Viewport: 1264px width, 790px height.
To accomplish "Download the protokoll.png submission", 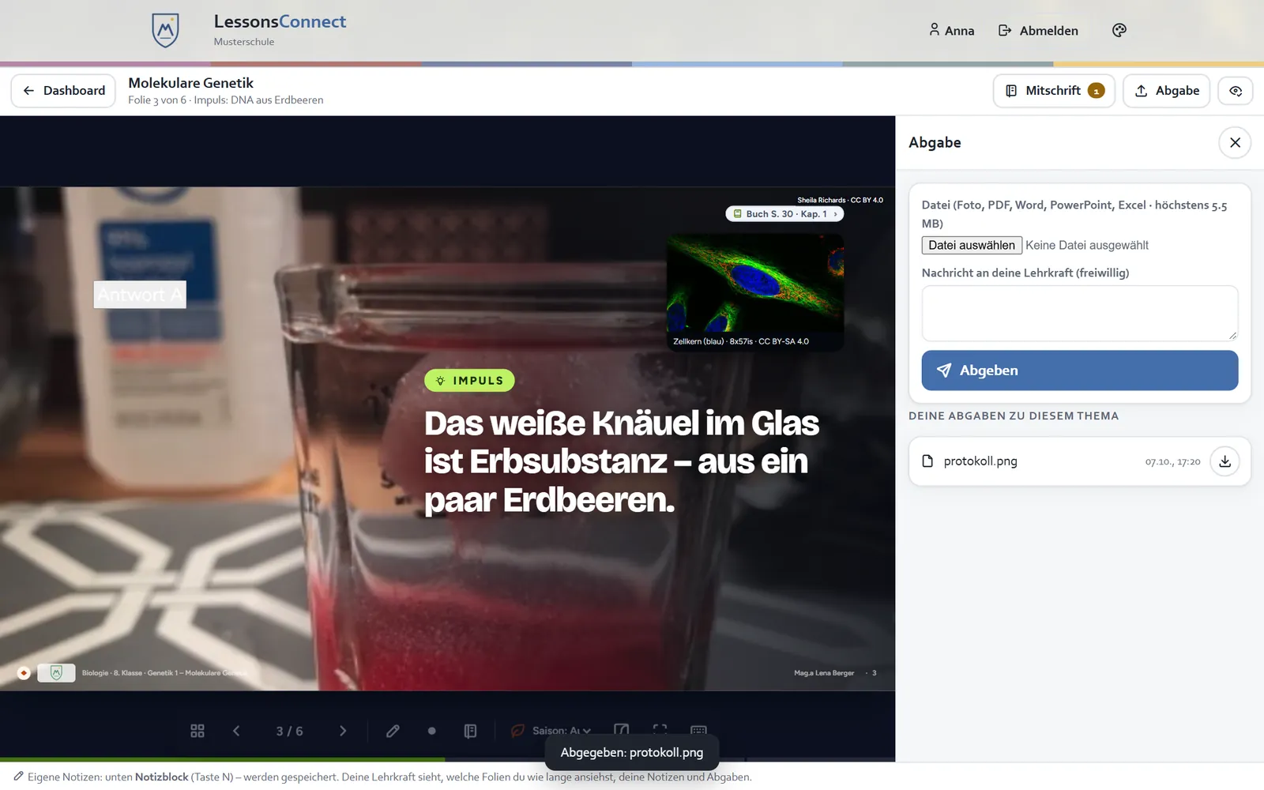I will click(1224, 461).
